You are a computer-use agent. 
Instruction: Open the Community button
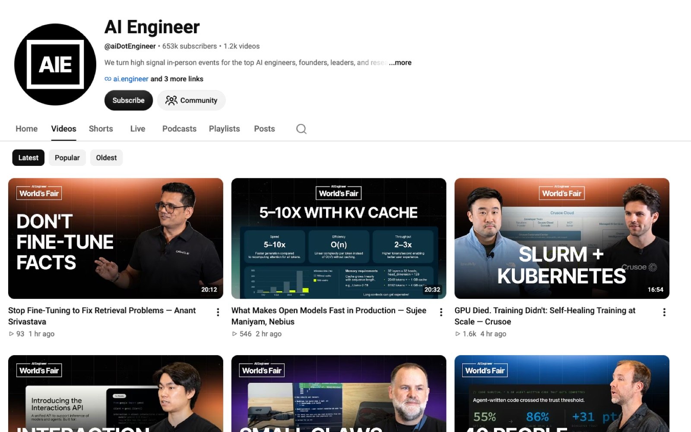click(191, 100)
